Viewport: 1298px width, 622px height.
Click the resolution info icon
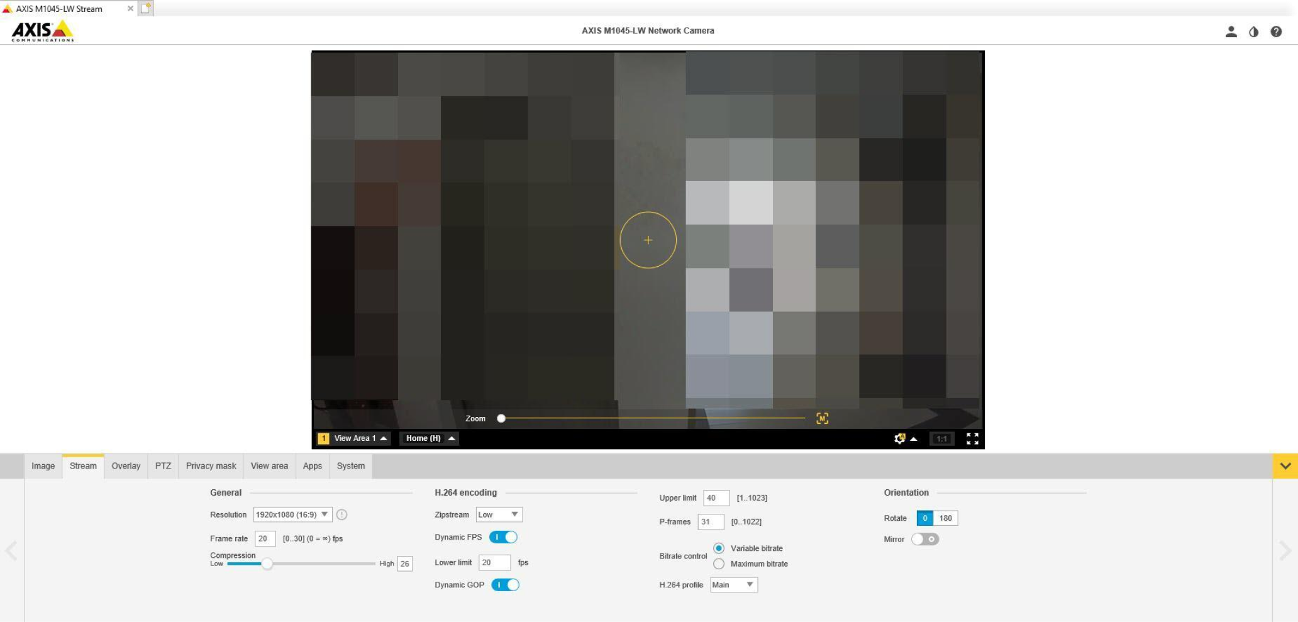341,514
